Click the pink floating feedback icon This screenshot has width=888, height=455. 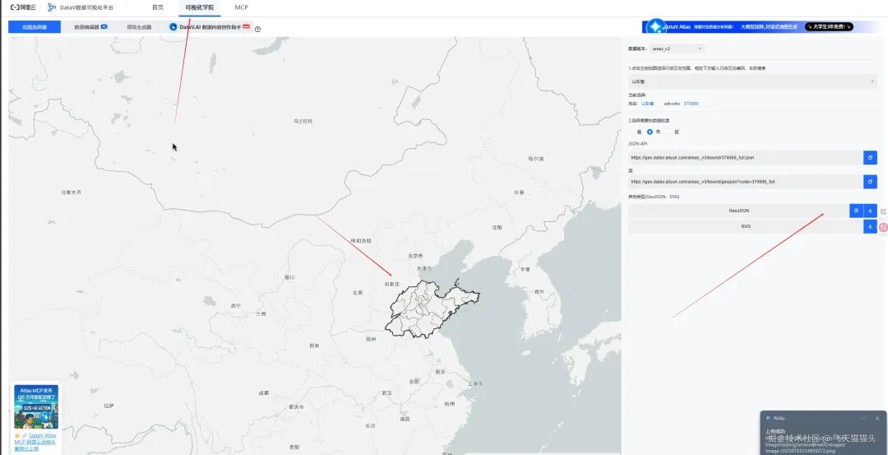point(883,227)
